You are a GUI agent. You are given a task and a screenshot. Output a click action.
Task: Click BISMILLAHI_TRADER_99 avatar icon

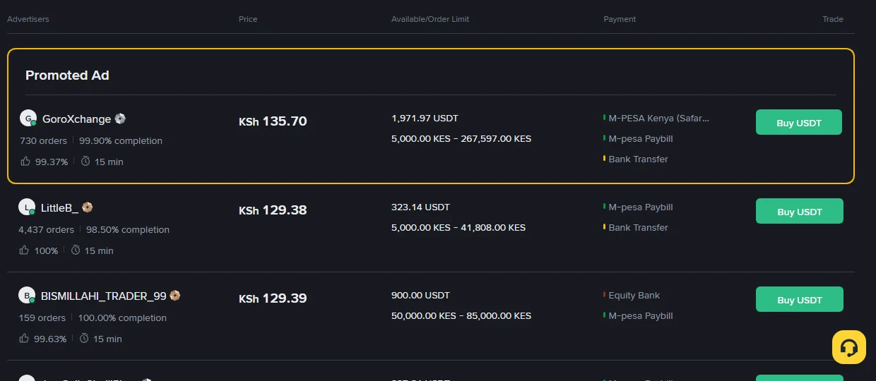[27, 296]
